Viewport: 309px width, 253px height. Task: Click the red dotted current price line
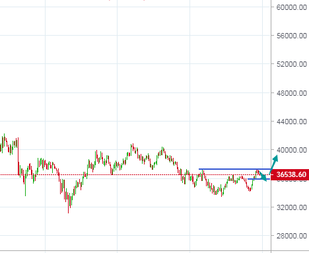click(135, 175)
